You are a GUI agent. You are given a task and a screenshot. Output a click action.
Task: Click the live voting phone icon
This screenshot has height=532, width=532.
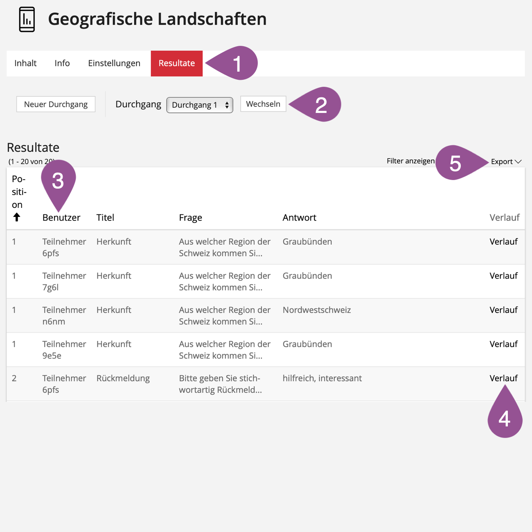(x=27, y=19)
